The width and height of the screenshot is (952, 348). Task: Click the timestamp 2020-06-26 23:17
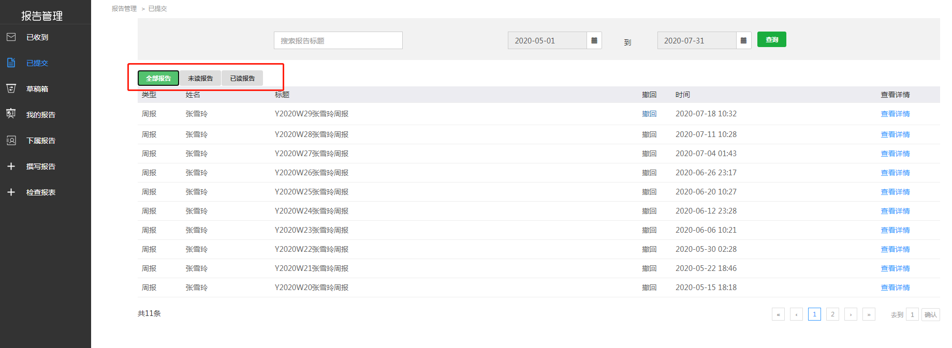click(x=706, y=173)
